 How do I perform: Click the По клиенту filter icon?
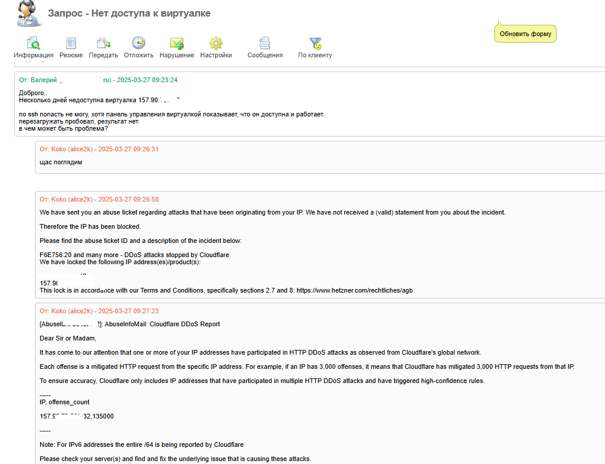click(315, 43)
